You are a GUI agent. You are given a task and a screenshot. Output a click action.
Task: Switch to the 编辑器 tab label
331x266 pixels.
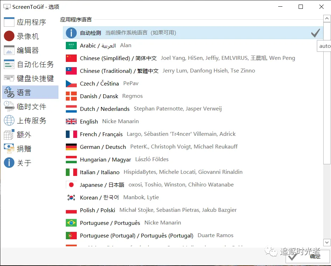click(28, 50)
